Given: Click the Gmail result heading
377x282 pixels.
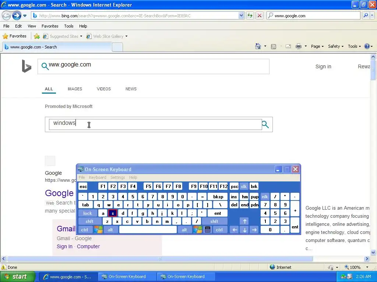Looking at the screenshot, I should (66, 228).
